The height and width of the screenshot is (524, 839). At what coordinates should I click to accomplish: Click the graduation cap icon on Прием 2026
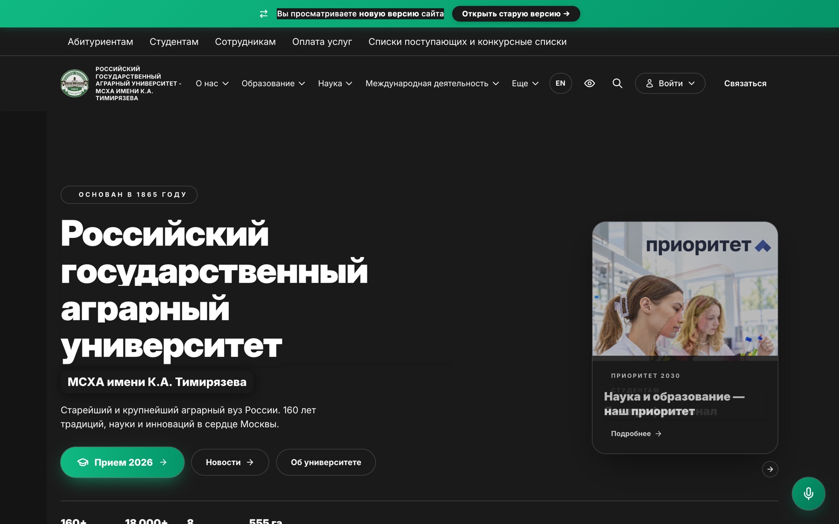pyautogui.click(x=83, y=462)
